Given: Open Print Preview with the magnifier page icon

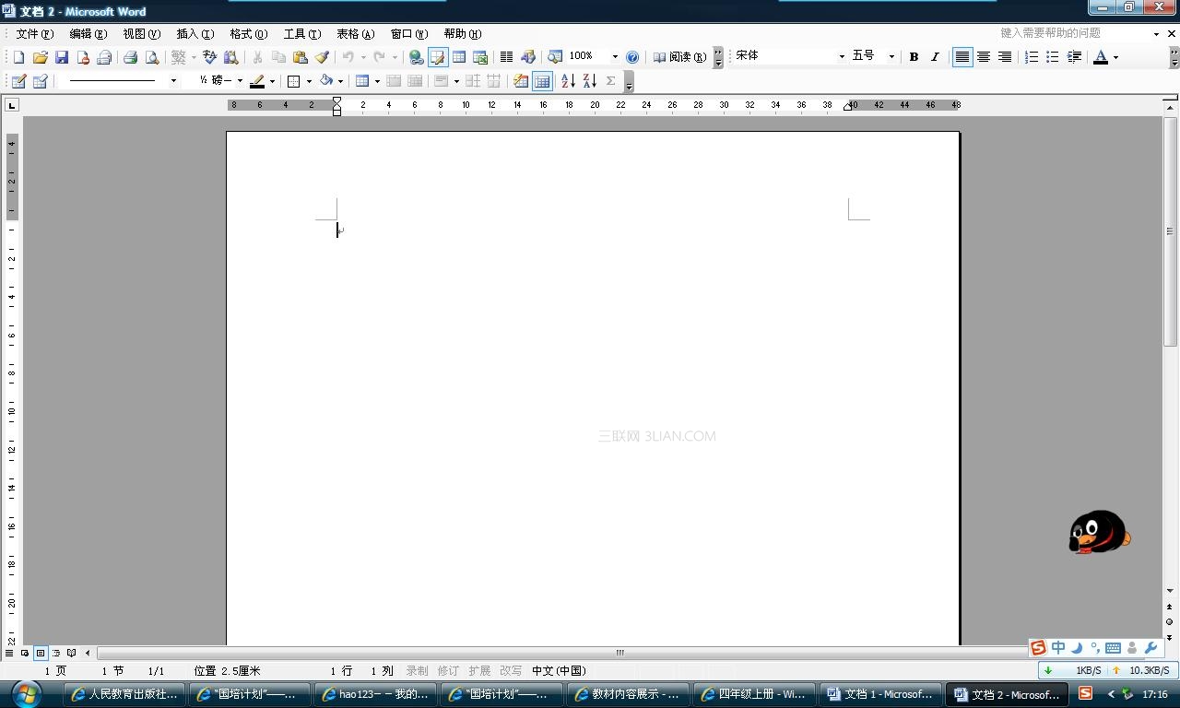Looking at the screenshot, I should [x=152, y=57].
